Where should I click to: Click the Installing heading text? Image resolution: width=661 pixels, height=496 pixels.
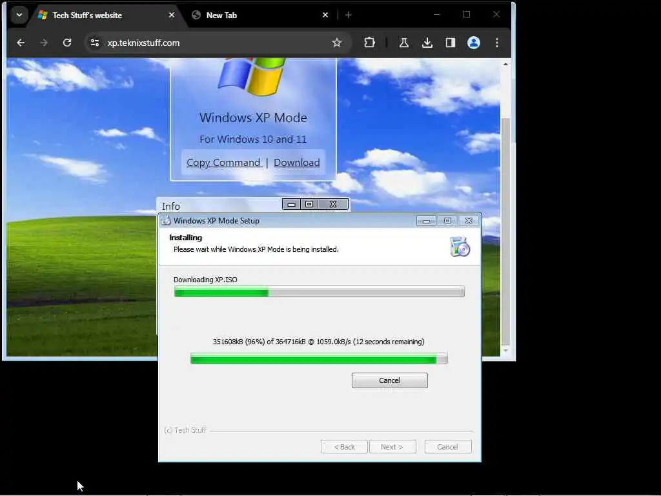[185, 238]
